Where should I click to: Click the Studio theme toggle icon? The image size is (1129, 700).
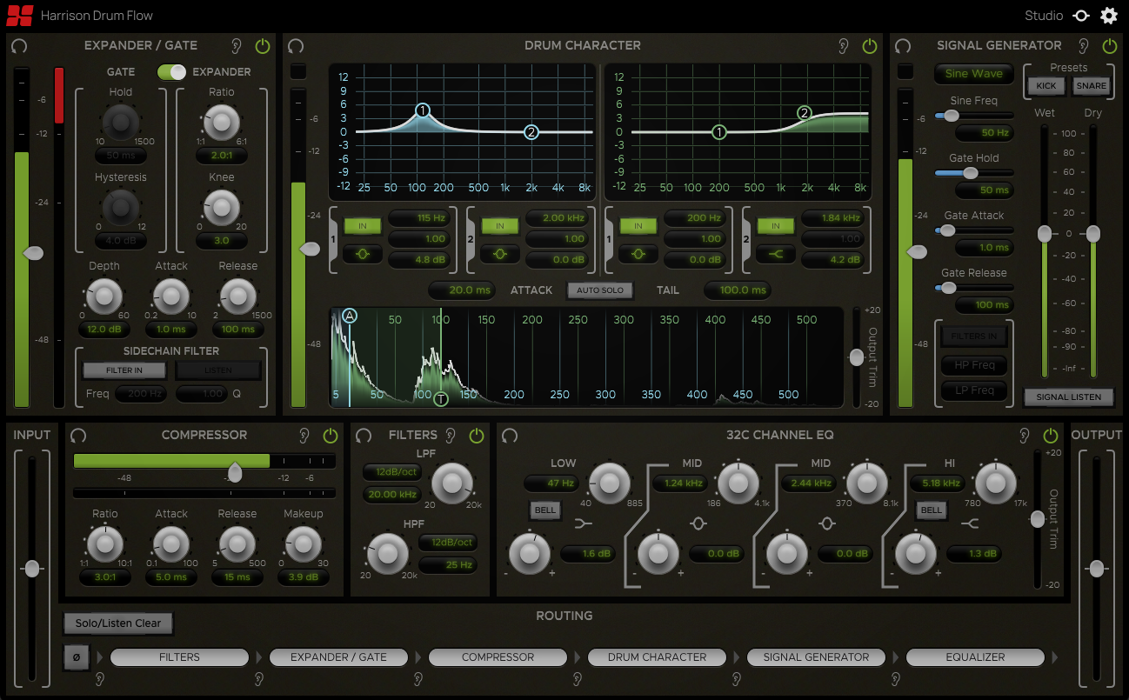pos(1080,16)
